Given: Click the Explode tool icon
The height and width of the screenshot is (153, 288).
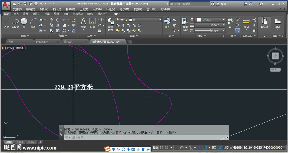Looking at the screenshot, I should tap(74, 25).
